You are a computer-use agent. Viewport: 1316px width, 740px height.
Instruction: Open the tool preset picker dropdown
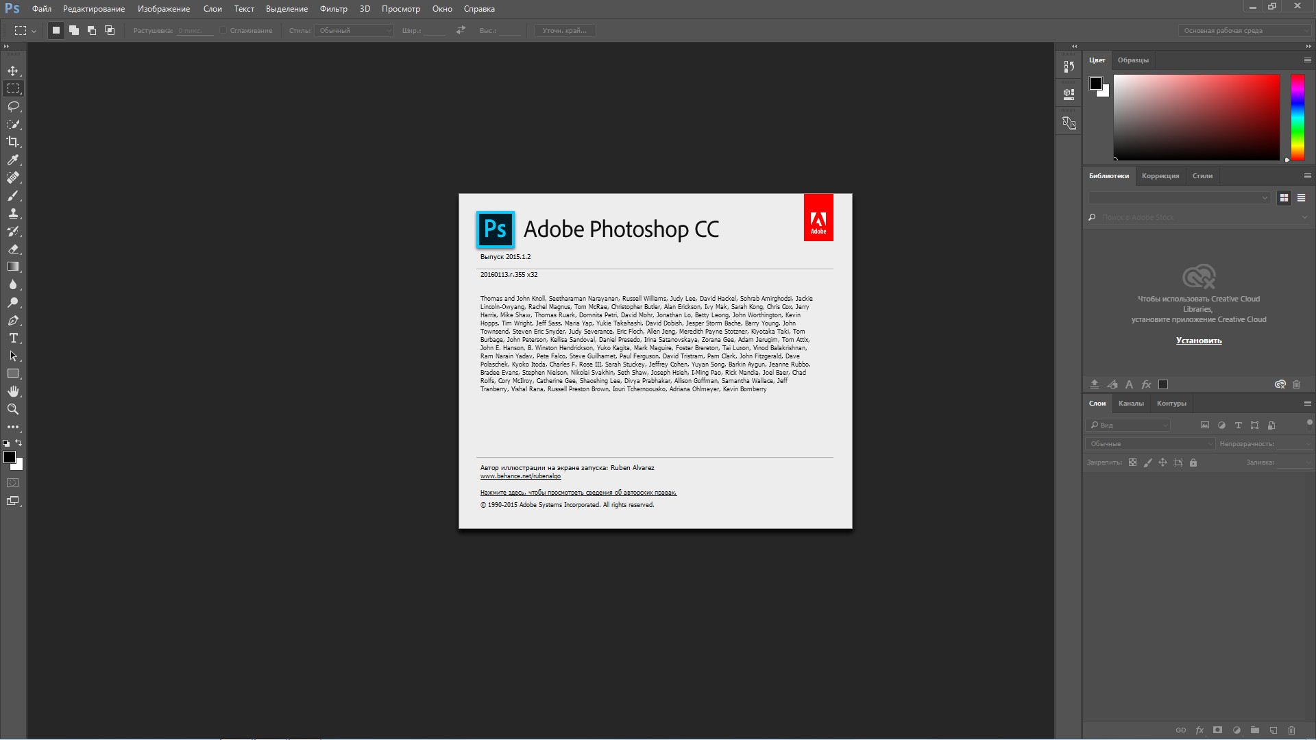(25, 30)
